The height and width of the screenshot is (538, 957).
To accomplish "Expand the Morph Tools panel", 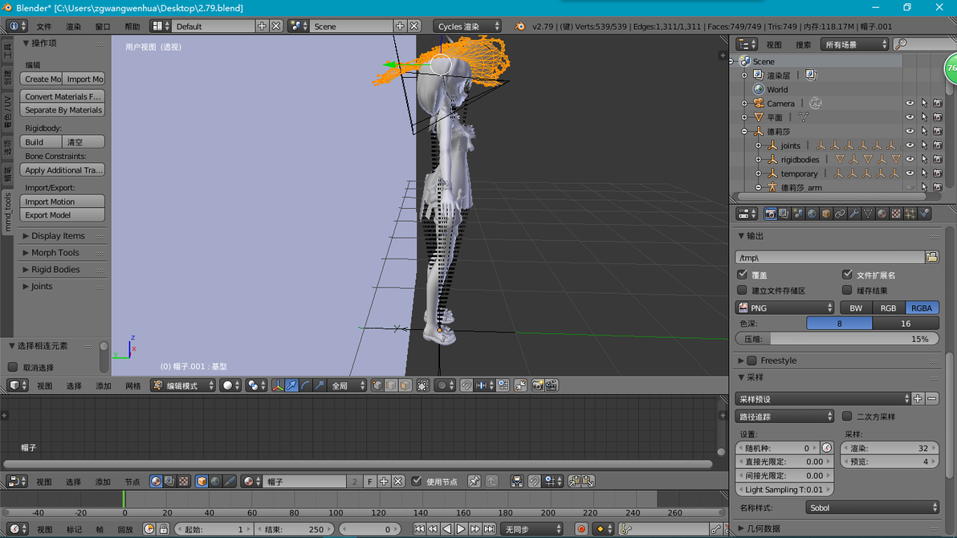I will (55, 252).
